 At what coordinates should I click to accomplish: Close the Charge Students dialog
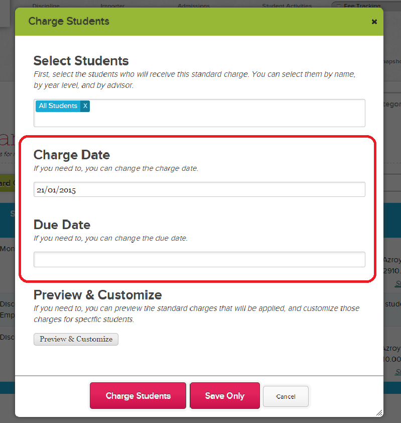point(374,22)
